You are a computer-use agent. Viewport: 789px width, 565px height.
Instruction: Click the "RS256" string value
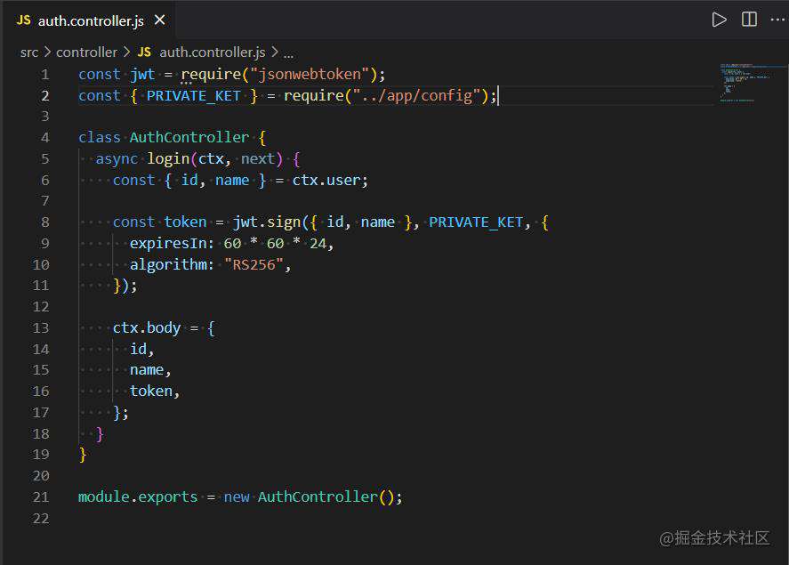254,264
